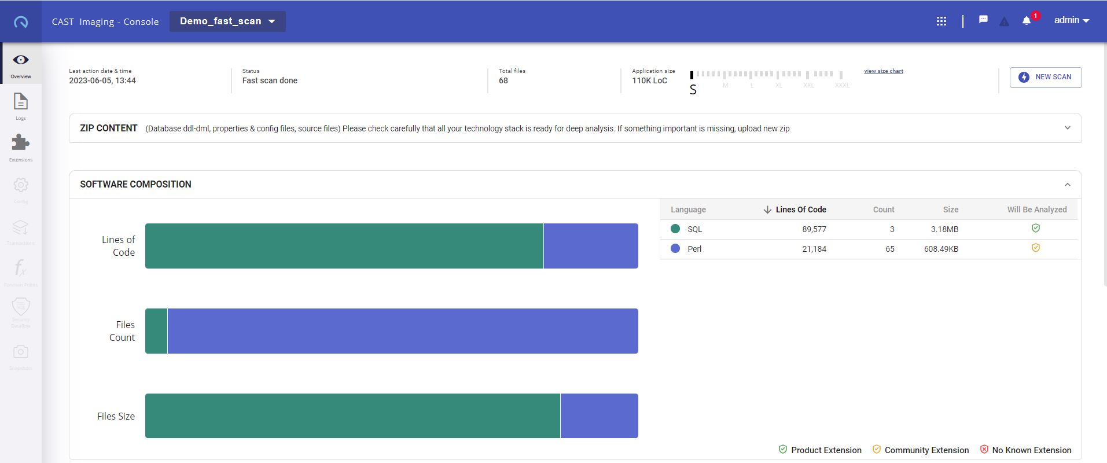Open the Logs document icon
This screenshot has width=1107, height=463.
[21, 102]
